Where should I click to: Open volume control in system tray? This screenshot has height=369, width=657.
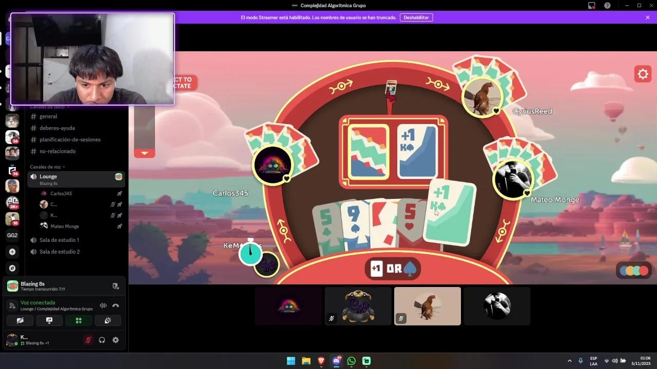coord(615,361)
